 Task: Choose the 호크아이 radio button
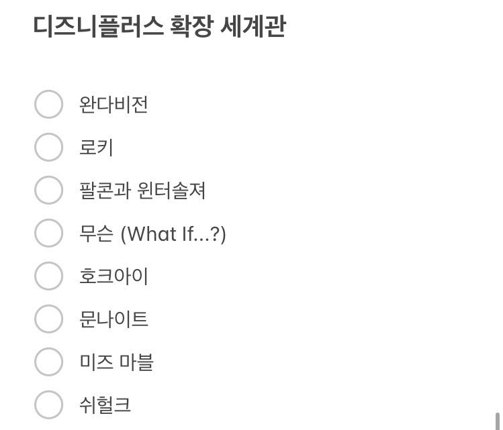pos(48,276)
